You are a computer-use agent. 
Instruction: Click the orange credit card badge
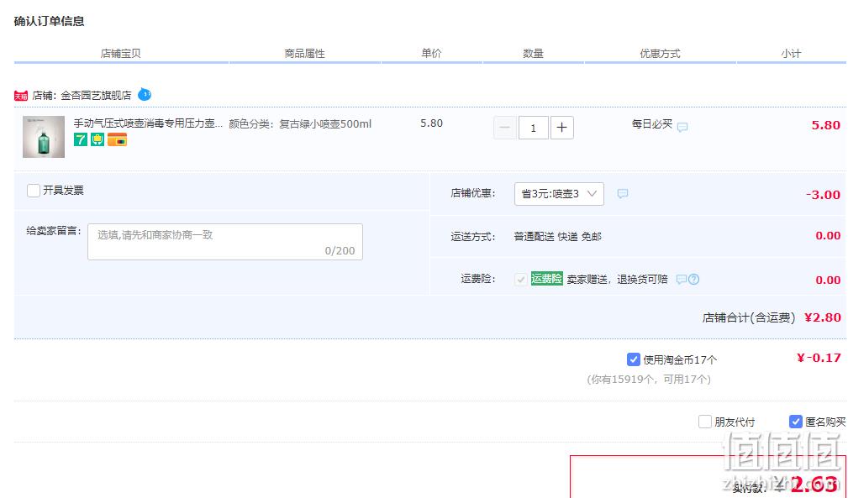tap(117, 139)
